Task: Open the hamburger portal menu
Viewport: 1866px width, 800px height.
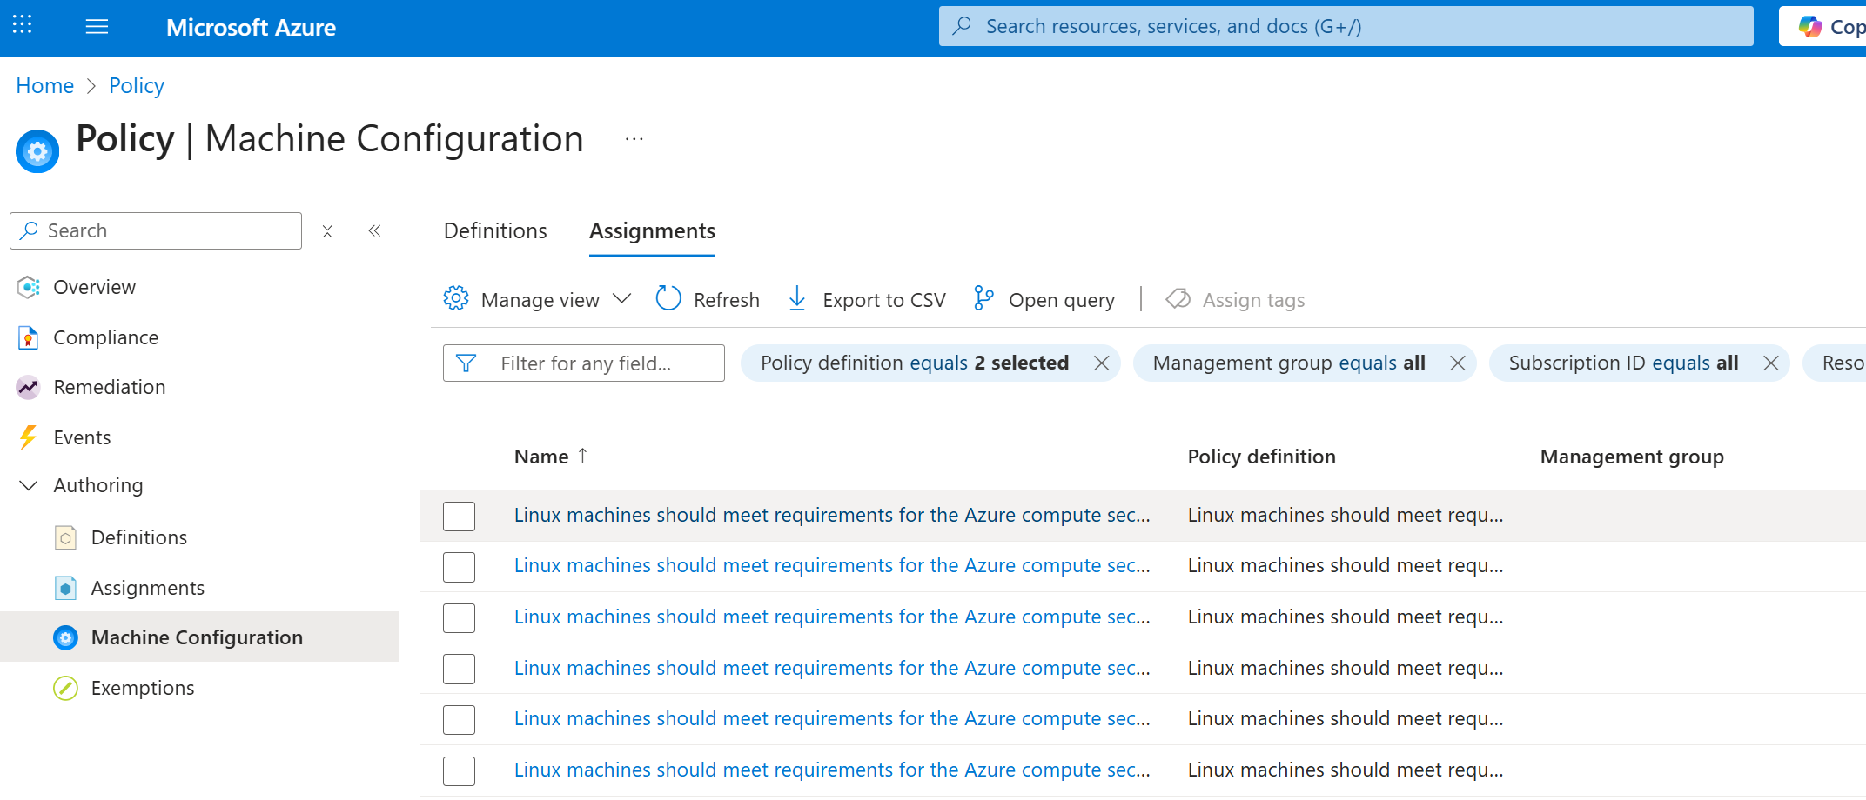Action: [97, 27]
